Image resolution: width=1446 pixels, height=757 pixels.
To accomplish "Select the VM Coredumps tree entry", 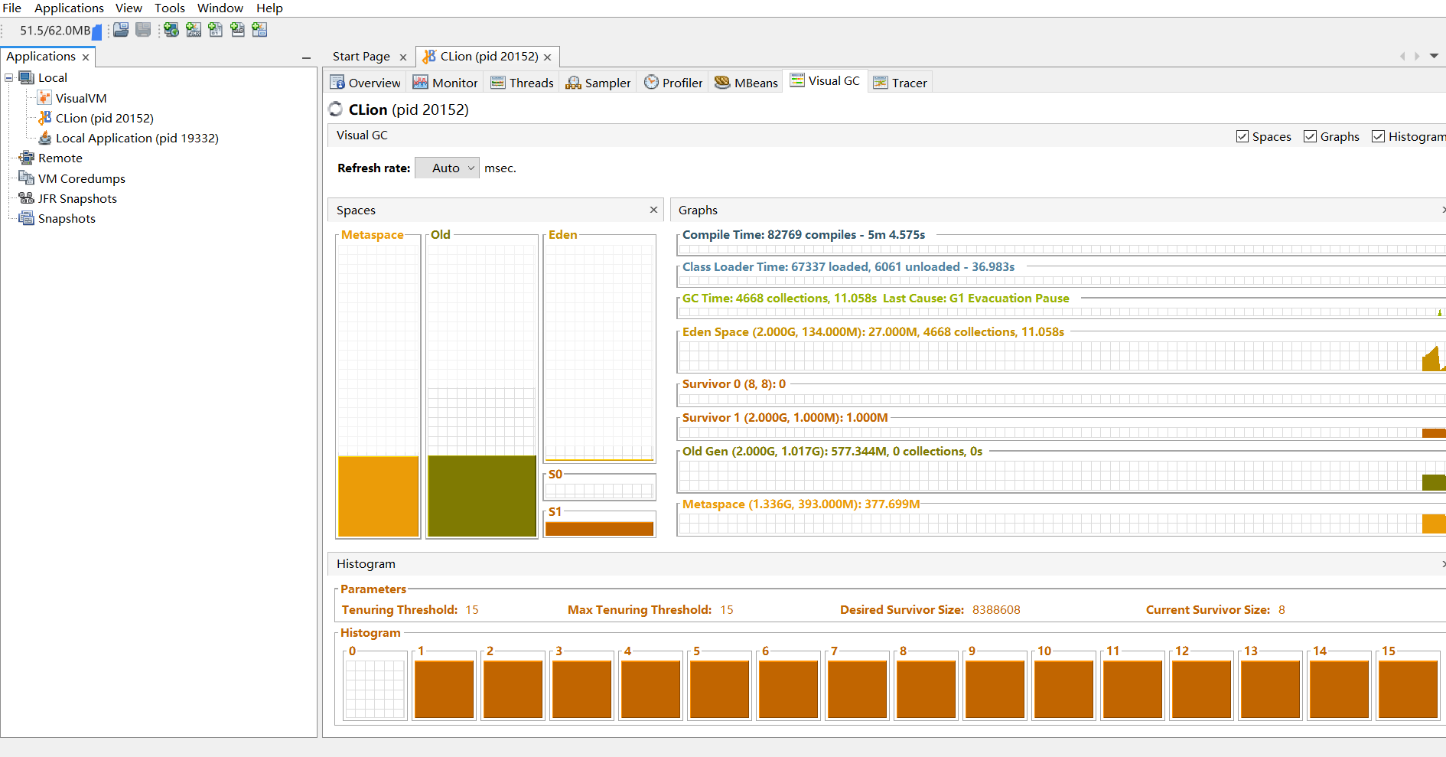I will [x=82, y=178].
